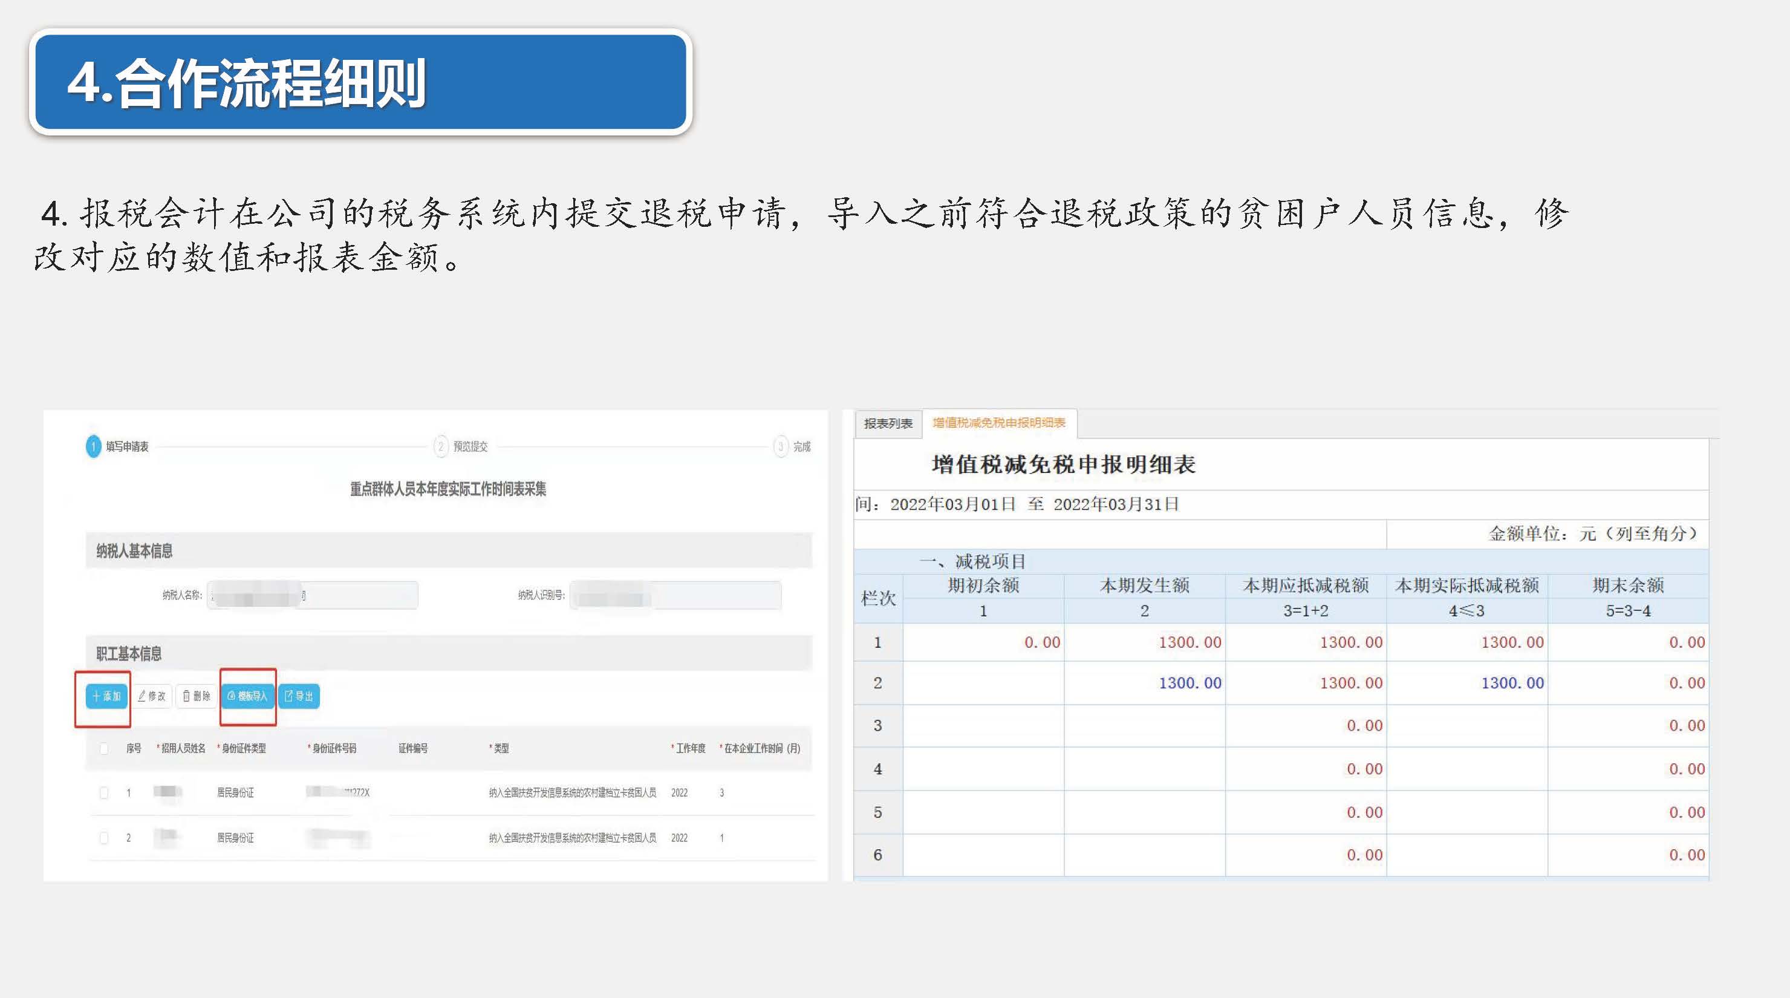Click the 导出 export button
This screenshot has width=1790, height=998.
pyautogui.click(x=299, y=696)
